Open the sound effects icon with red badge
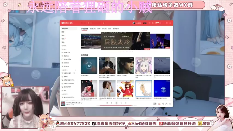This screenshot has height=131, width=233. point(159,104)
